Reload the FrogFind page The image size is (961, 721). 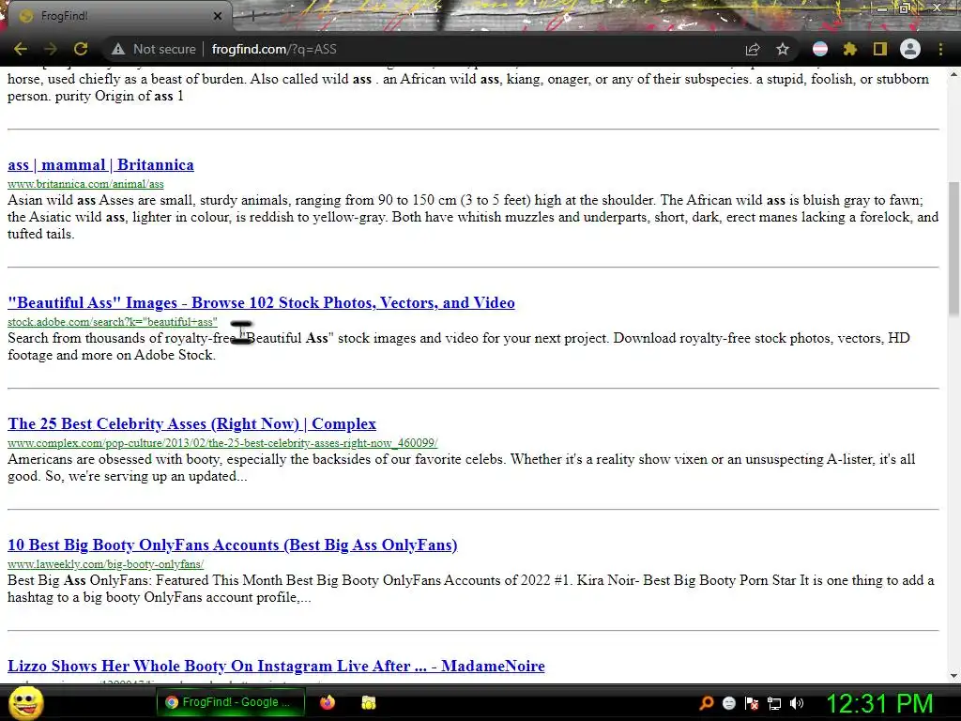click(x=81, y=49)
